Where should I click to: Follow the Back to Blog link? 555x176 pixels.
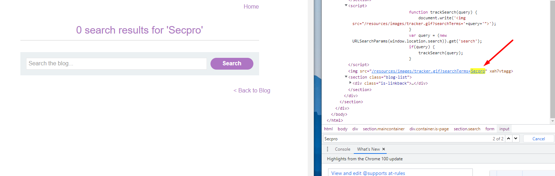tap(252, 90)
